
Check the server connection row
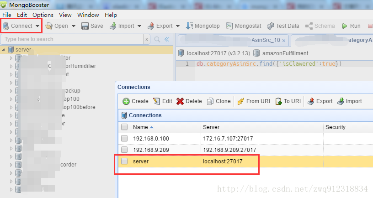[x=124, y=161]
